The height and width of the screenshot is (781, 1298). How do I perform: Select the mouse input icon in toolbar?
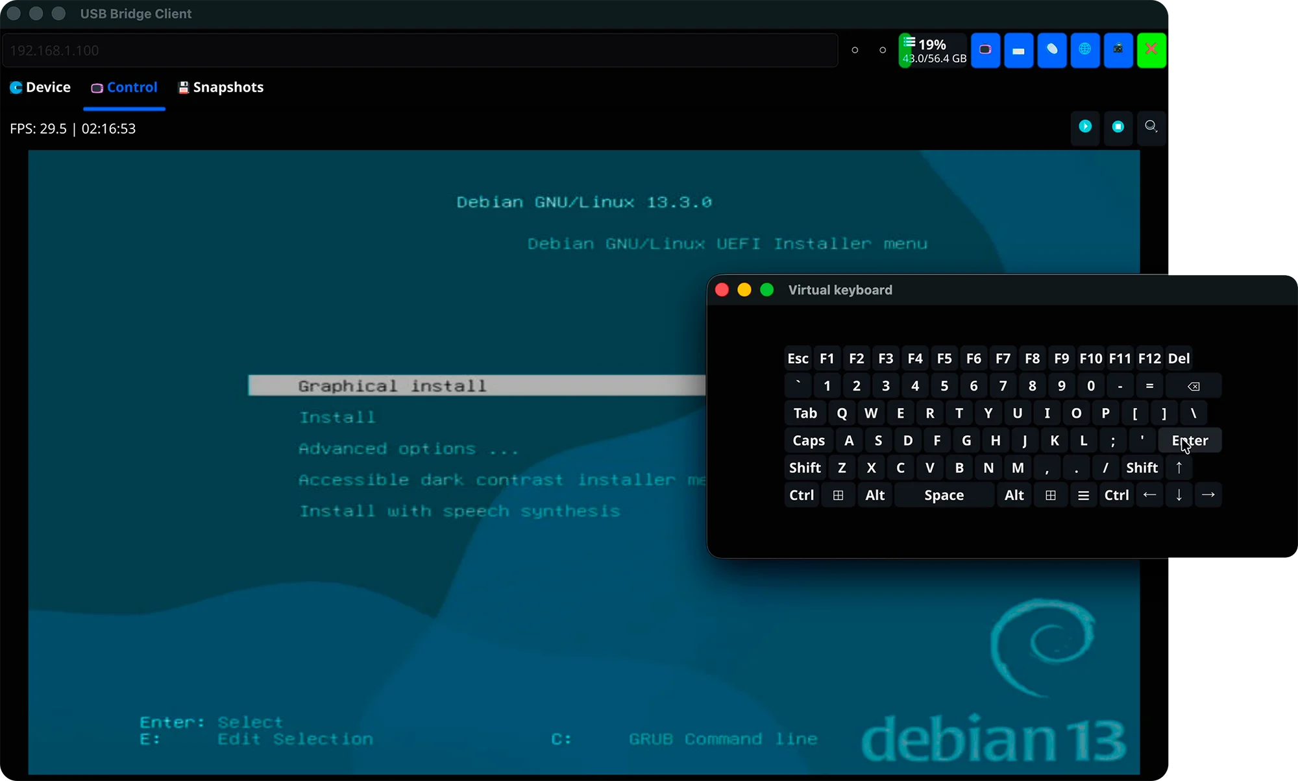tap(1051, 50)
